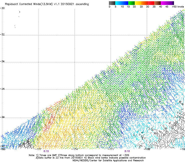This screenshot has width=185, height=162.
Task: Click the green 15-20 knots legend band
Action: click(131, 3)
